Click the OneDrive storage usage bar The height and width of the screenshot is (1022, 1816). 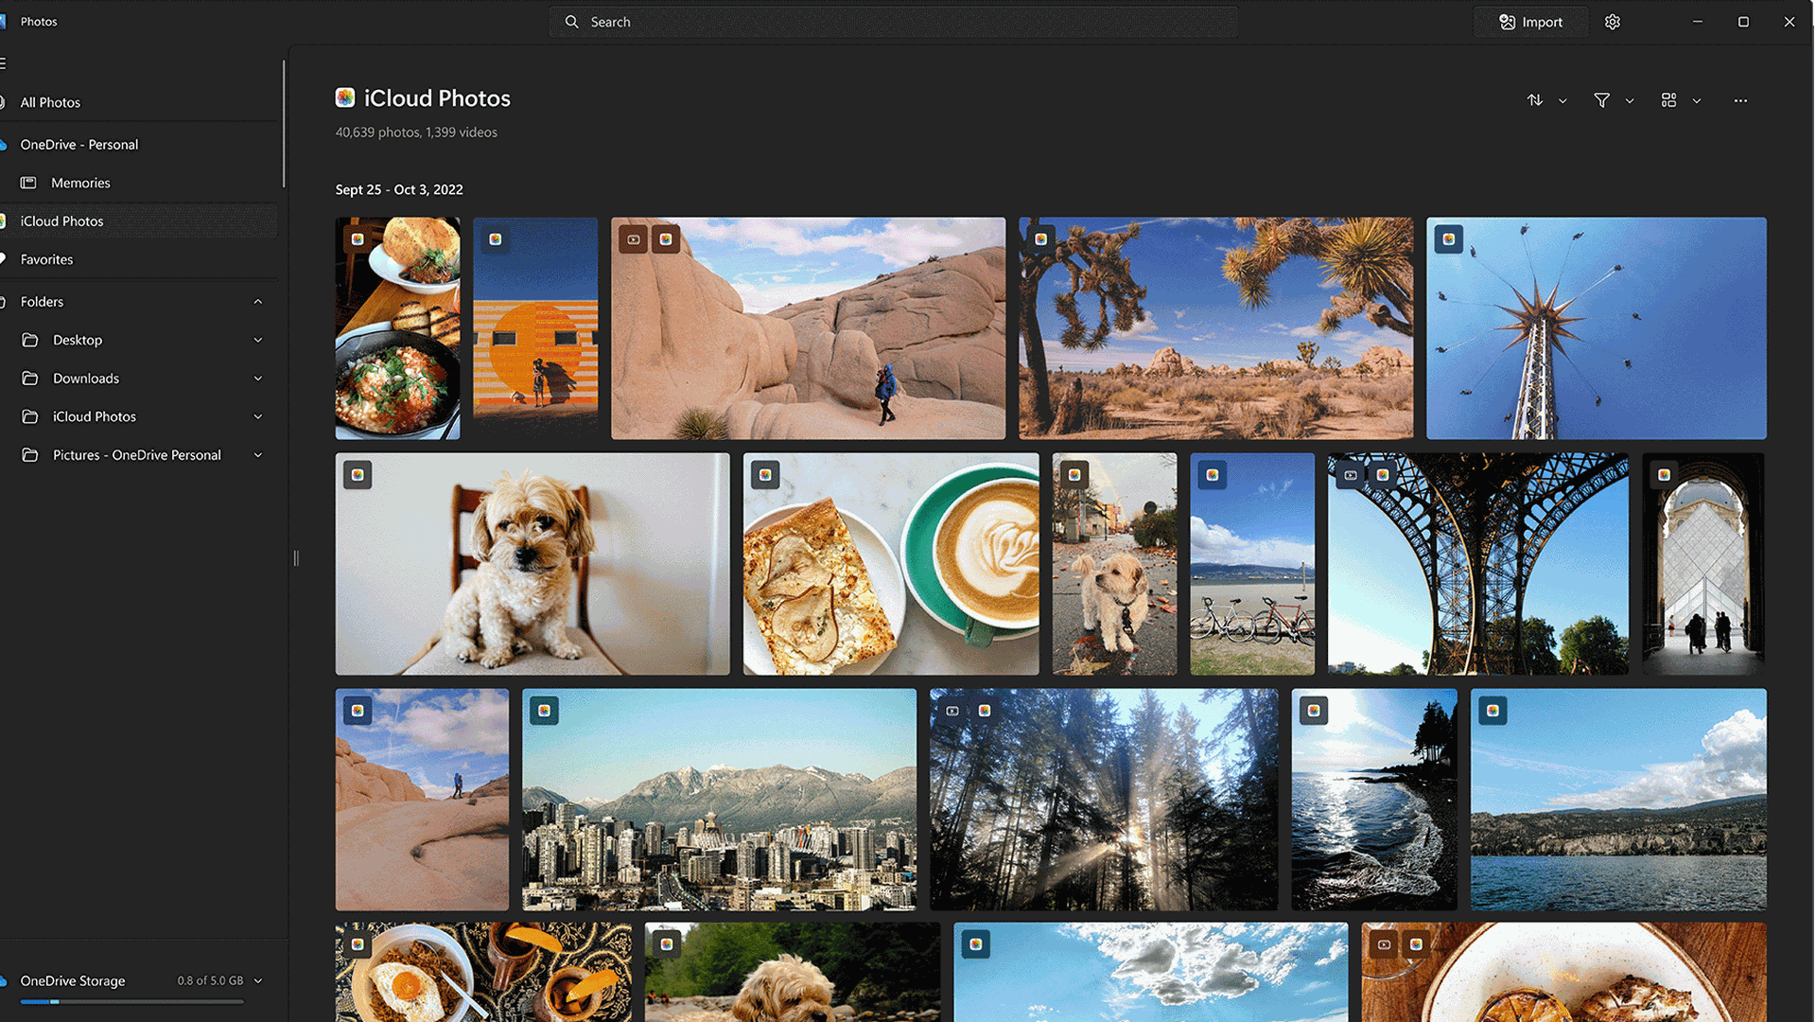(x=132, y=1001)
